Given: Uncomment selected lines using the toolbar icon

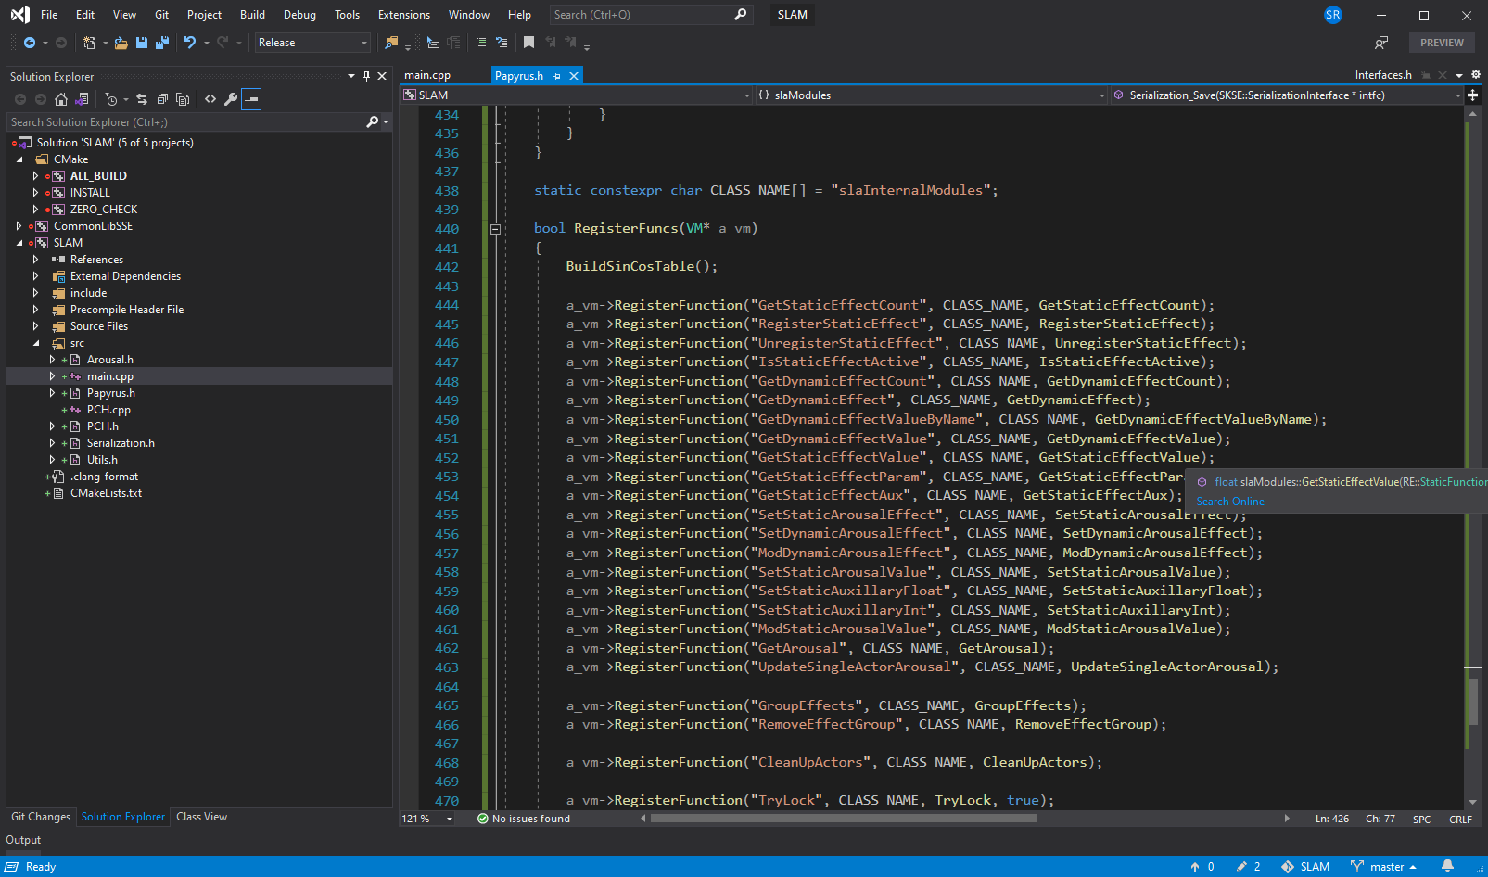Looking at the screenshot, I should (x=502, y=43).
